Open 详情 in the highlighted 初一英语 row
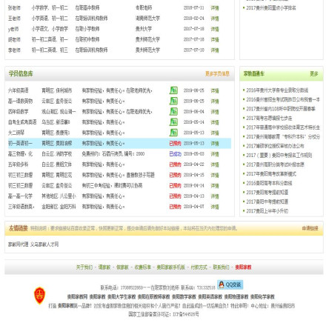326x326 pixels. 215,144
